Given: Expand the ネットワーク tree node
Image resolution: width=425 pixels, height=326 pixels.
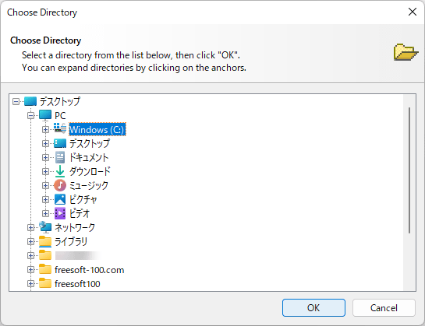Looking at the screenshot, I should pyautogui.click(x=31, y=227).
